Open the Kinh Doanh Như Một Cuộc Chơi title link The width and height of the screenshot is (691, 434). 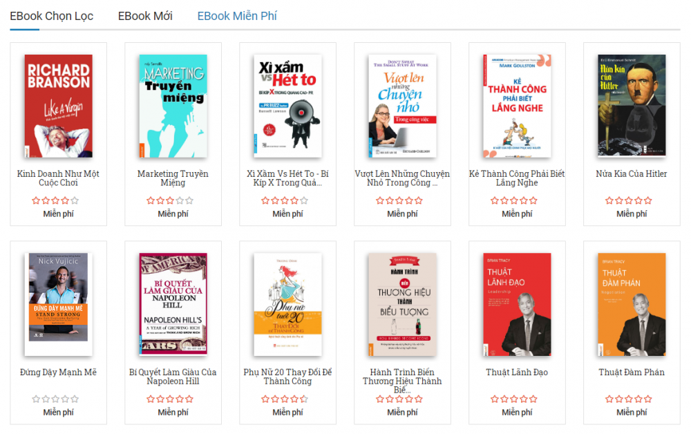[58, 178]
